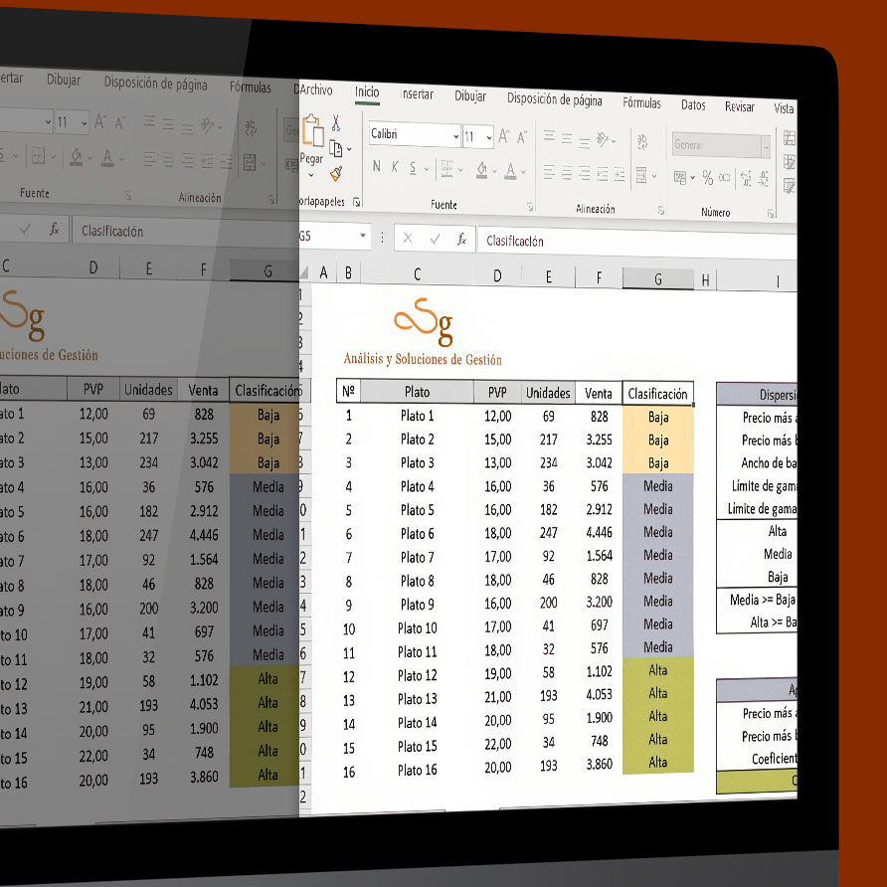Switch to the Datos ribbon tab

[693, 105]
